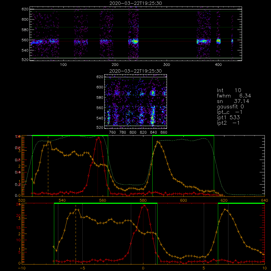Click x-axis label 5 of bottom plot

pyautogui.click(x=204, y=268)
